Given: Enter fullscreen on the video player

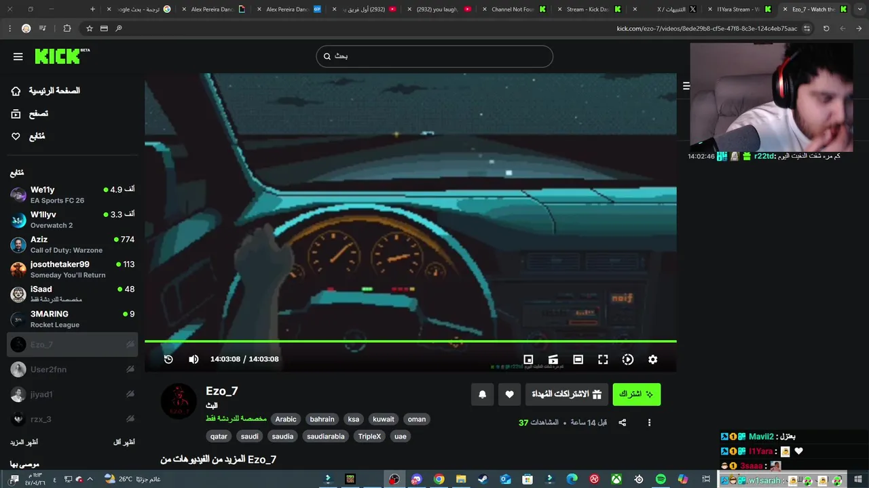Looking at the screenshot, I should 603,359.
